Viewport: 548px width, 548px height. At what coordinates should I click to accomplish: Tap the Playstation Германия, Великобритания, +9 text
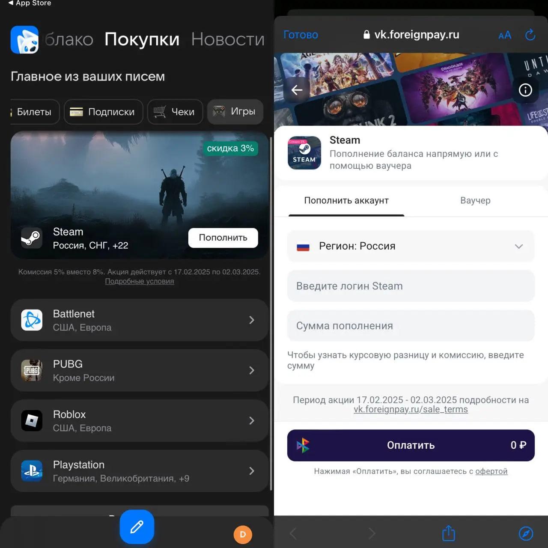[x=121, y=479]
